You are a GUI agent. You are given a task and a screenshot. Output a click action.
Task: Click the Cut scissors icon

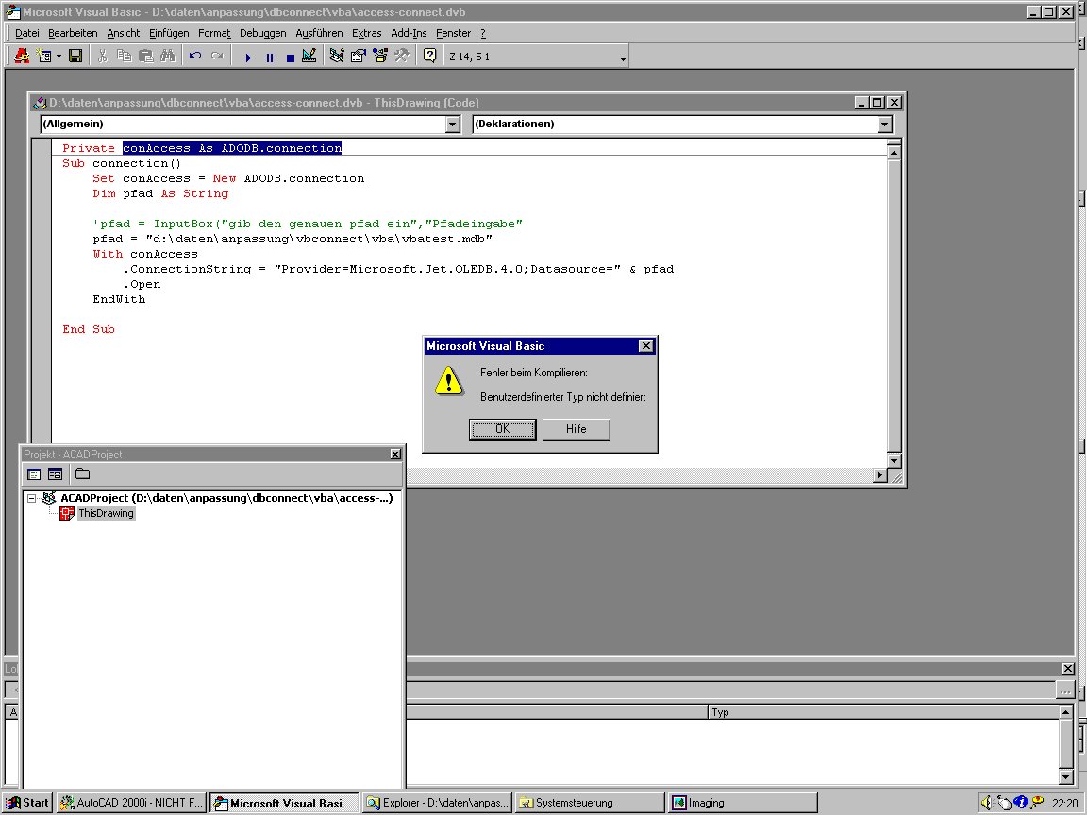[x=103, y=57]
